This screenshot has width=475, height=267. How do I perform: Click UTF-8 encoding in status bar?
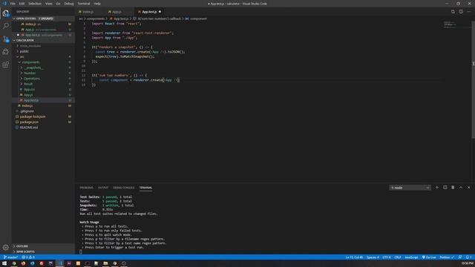point(387,257)
